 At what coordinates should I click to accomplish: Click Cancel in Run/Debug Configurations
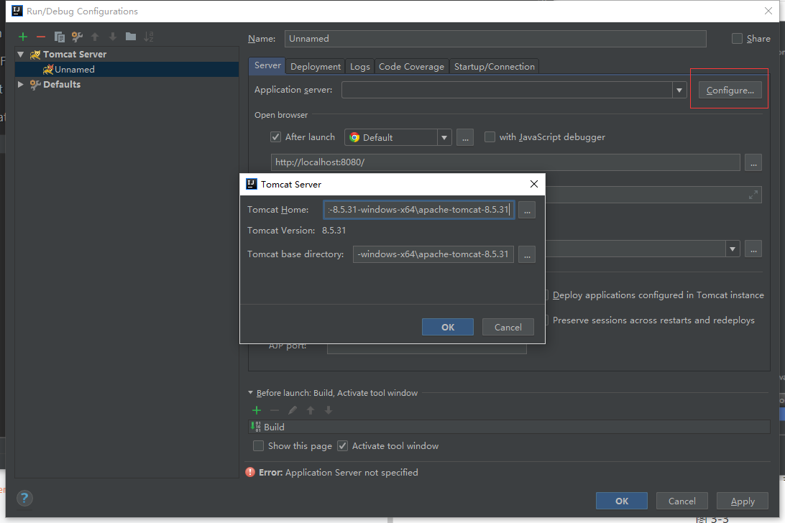682,501
